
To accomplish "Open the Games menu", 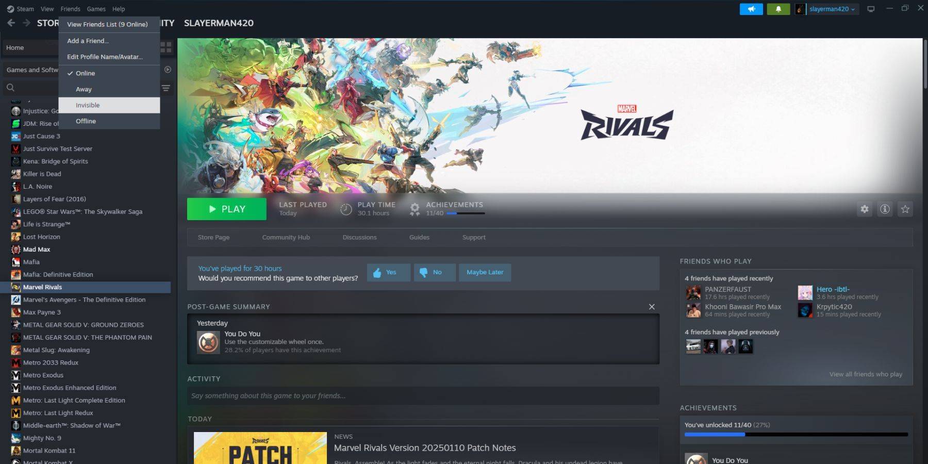I will [x=96, y=9].
